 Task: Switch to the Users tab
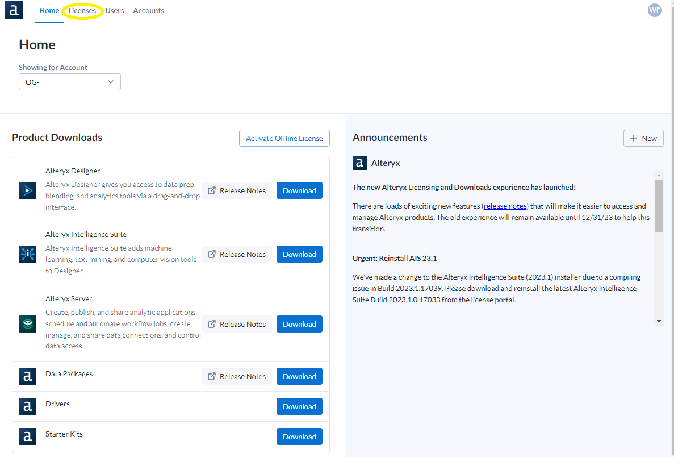point(114,11)
